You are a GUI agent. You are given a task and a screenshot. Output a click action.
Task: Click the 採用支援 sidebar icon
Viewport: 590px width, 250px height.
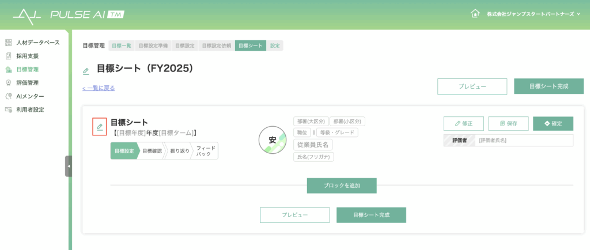(8, 56)
